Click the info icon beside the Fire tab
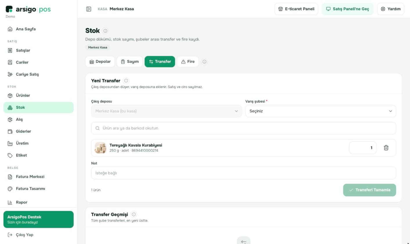 pyautogui.click(x=205, y=62)
